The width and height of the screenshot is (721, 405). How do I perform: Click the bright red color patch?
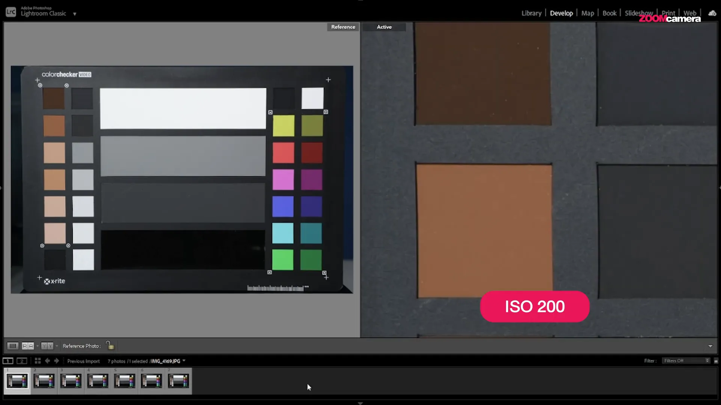(283, 153)
